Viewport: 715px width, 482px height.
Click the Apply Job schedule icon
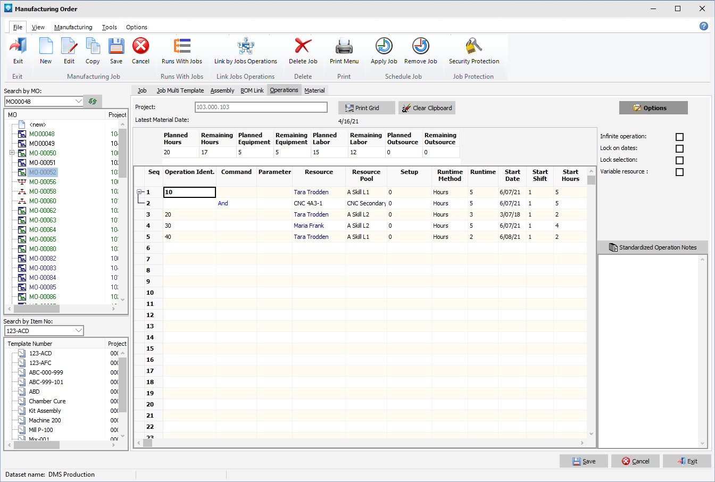click(384, 47)
